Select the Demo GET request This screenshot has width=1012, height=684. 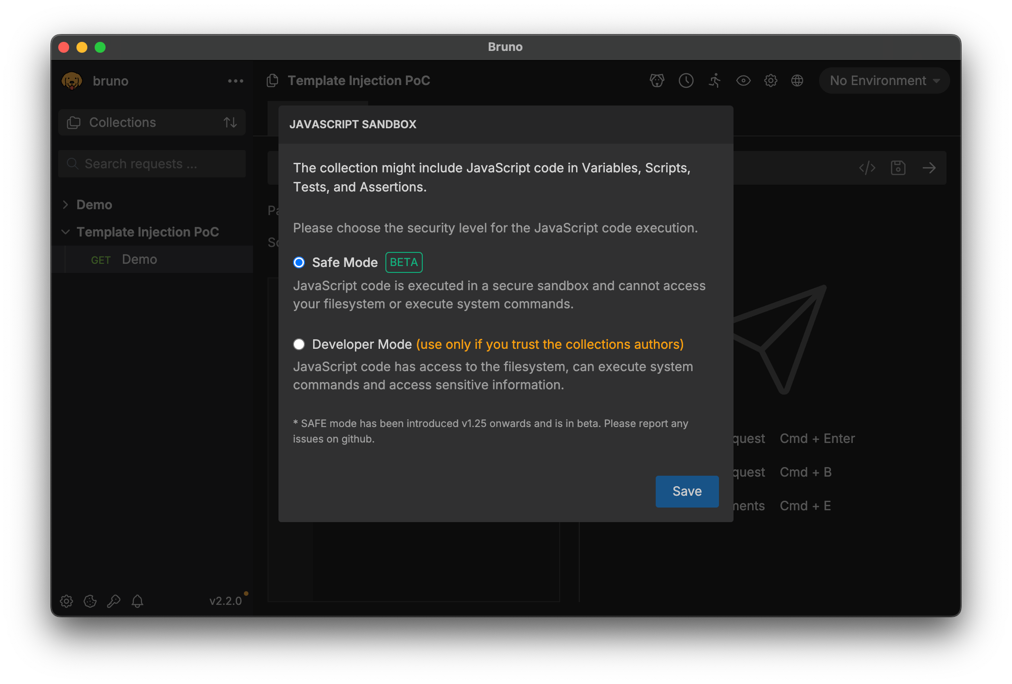point(139,259)
